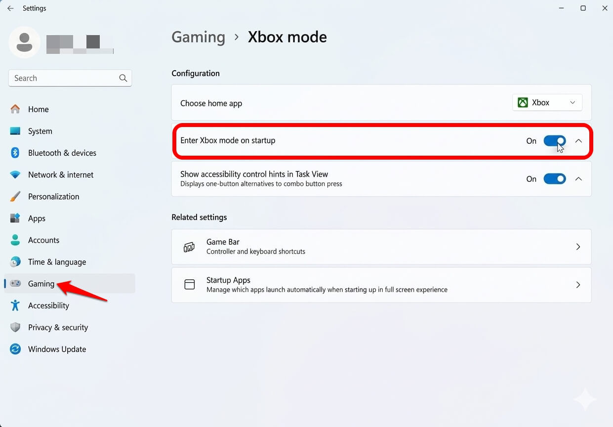Screen dimensions: 613x427
Task: Click the Network wifi icon
Action: 15,174
